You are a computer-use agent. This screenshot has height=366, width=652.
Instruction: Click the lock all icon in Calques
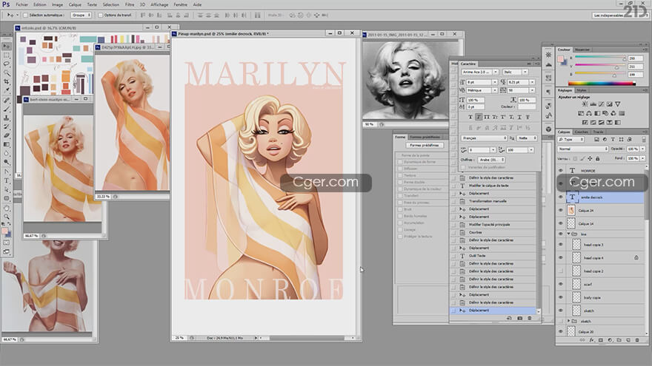(597, 158)
